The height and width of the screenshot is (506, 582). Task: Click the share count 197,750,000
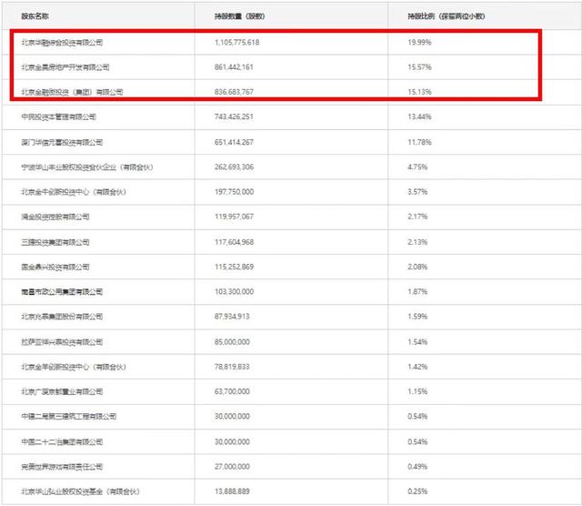(x=234, y=192)
